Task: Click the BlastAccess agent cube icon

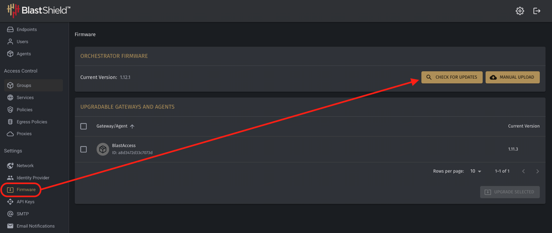Action: point(103,149)
